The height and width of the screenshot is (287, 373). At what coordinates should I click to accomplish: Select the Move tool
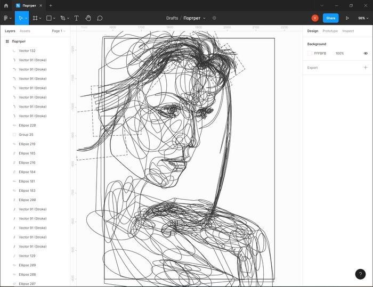(x=20, y=18)
